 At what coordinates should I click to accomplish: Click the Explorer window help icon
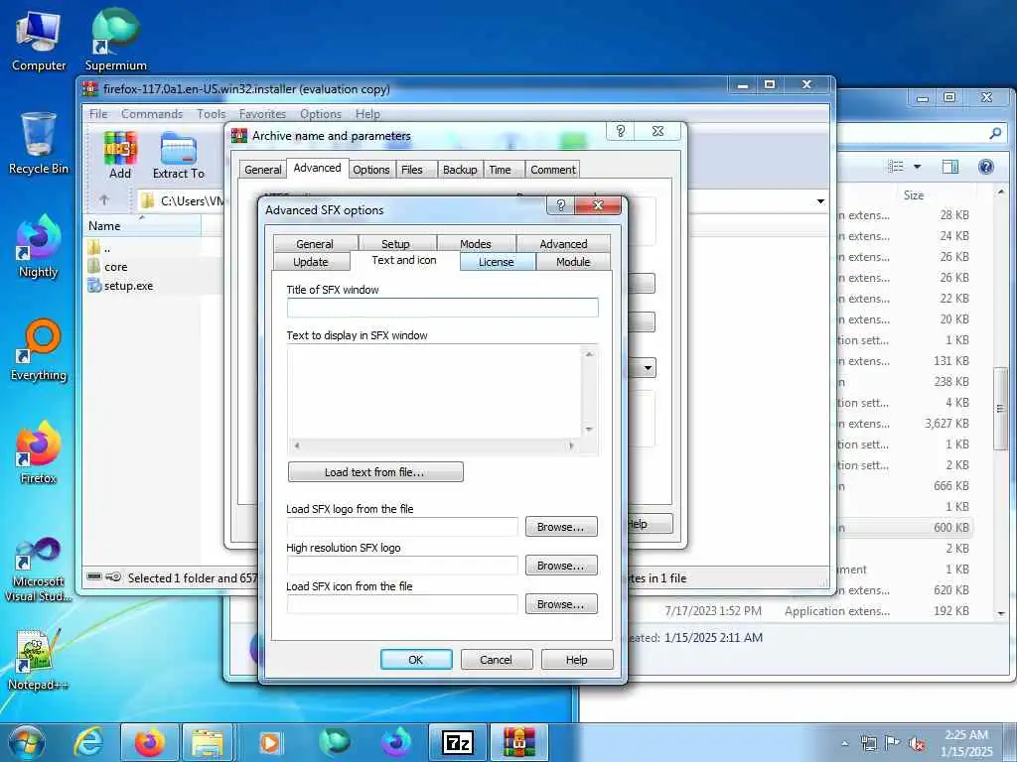pos(986,167)
